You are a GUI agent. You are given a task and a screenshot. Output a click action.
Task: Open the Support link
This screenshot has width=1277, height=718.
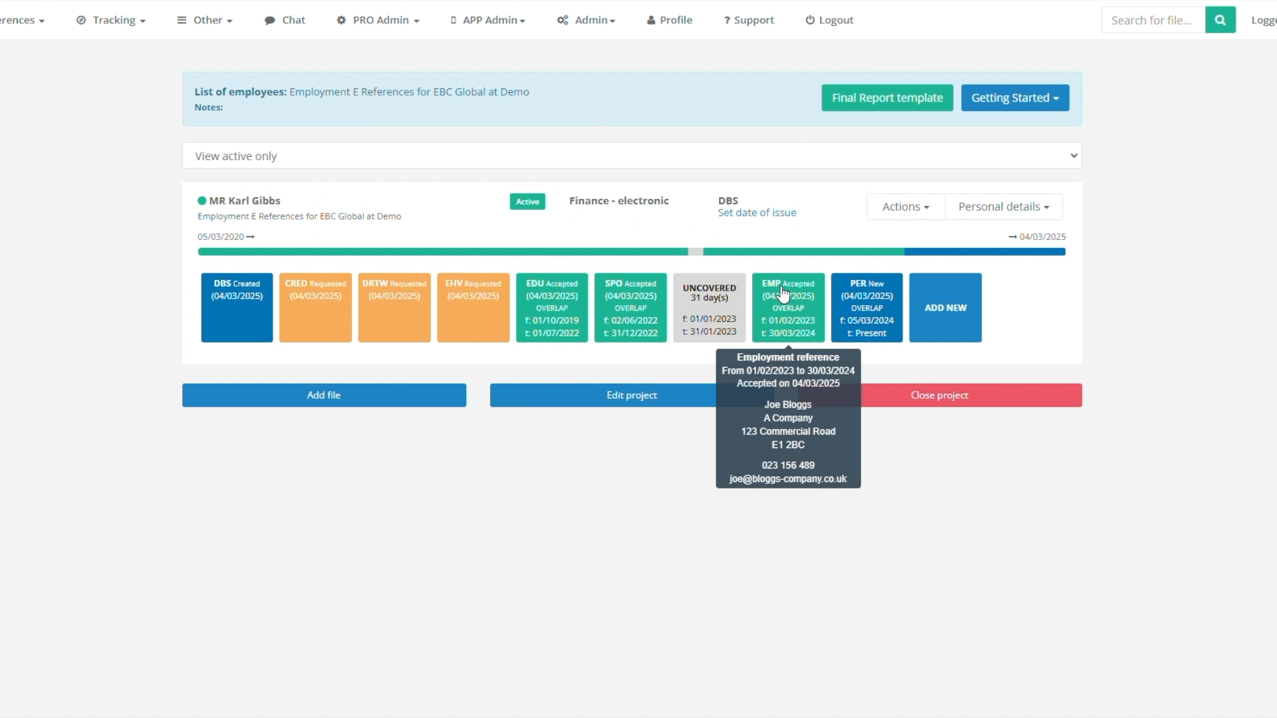click(x=749, y=20)
